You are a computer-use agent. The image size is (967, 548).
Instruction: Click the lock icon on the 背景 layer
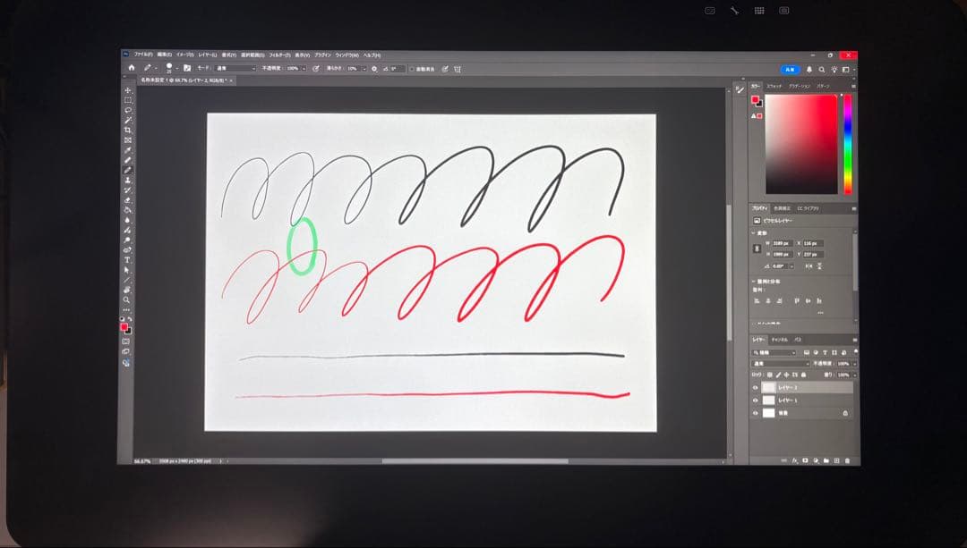[845, 413]
